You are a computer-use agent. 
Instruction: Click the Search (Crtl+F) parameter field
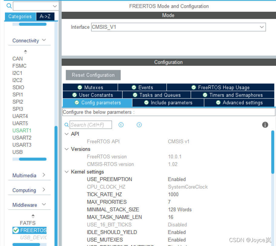[91, 125]
